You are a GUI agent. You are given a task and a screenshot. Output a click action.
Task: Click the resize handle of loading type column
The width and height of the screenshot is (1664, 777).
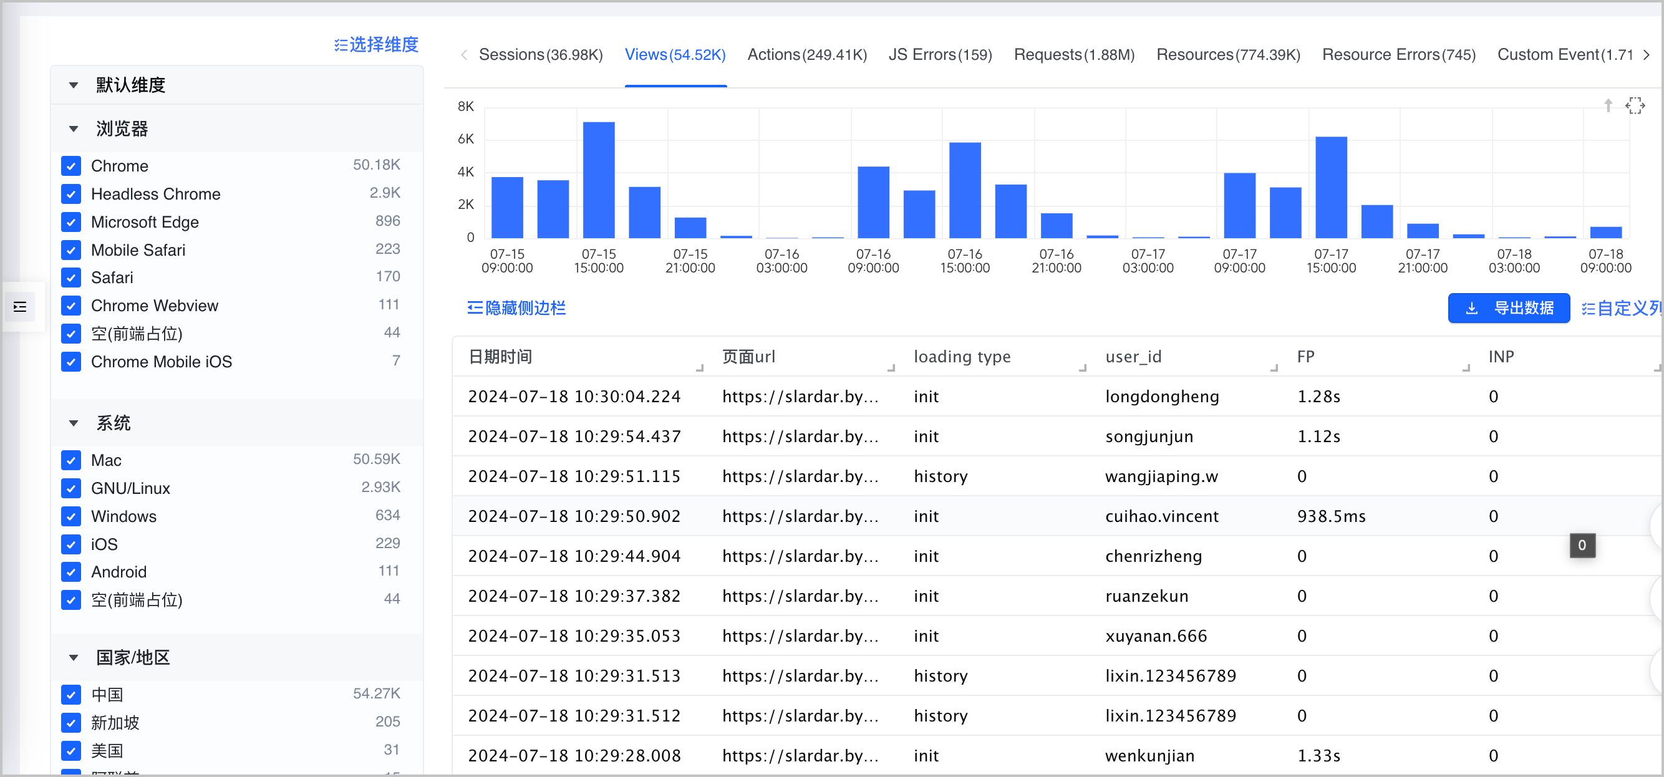pyautogui.click(x=1083, y=367)
